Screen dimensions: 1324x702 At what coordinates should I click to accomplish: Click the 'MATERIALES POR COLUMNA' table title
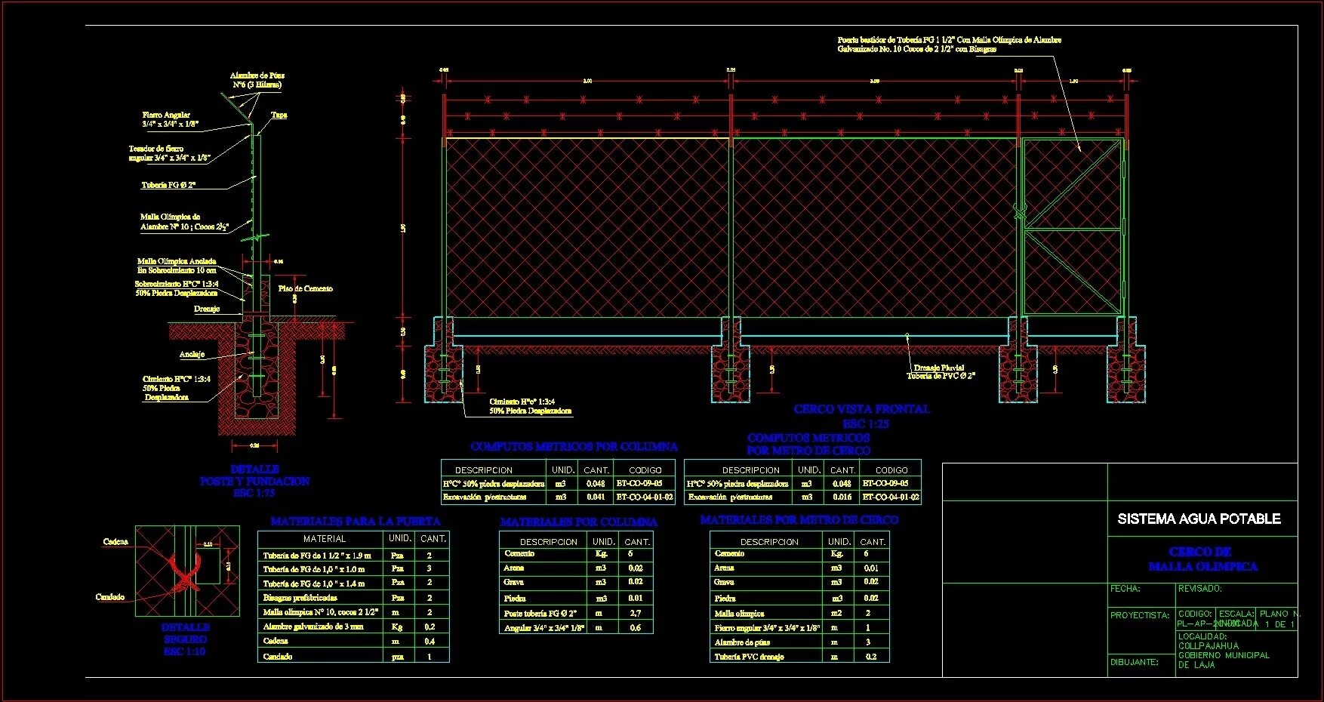coord(578,522)
